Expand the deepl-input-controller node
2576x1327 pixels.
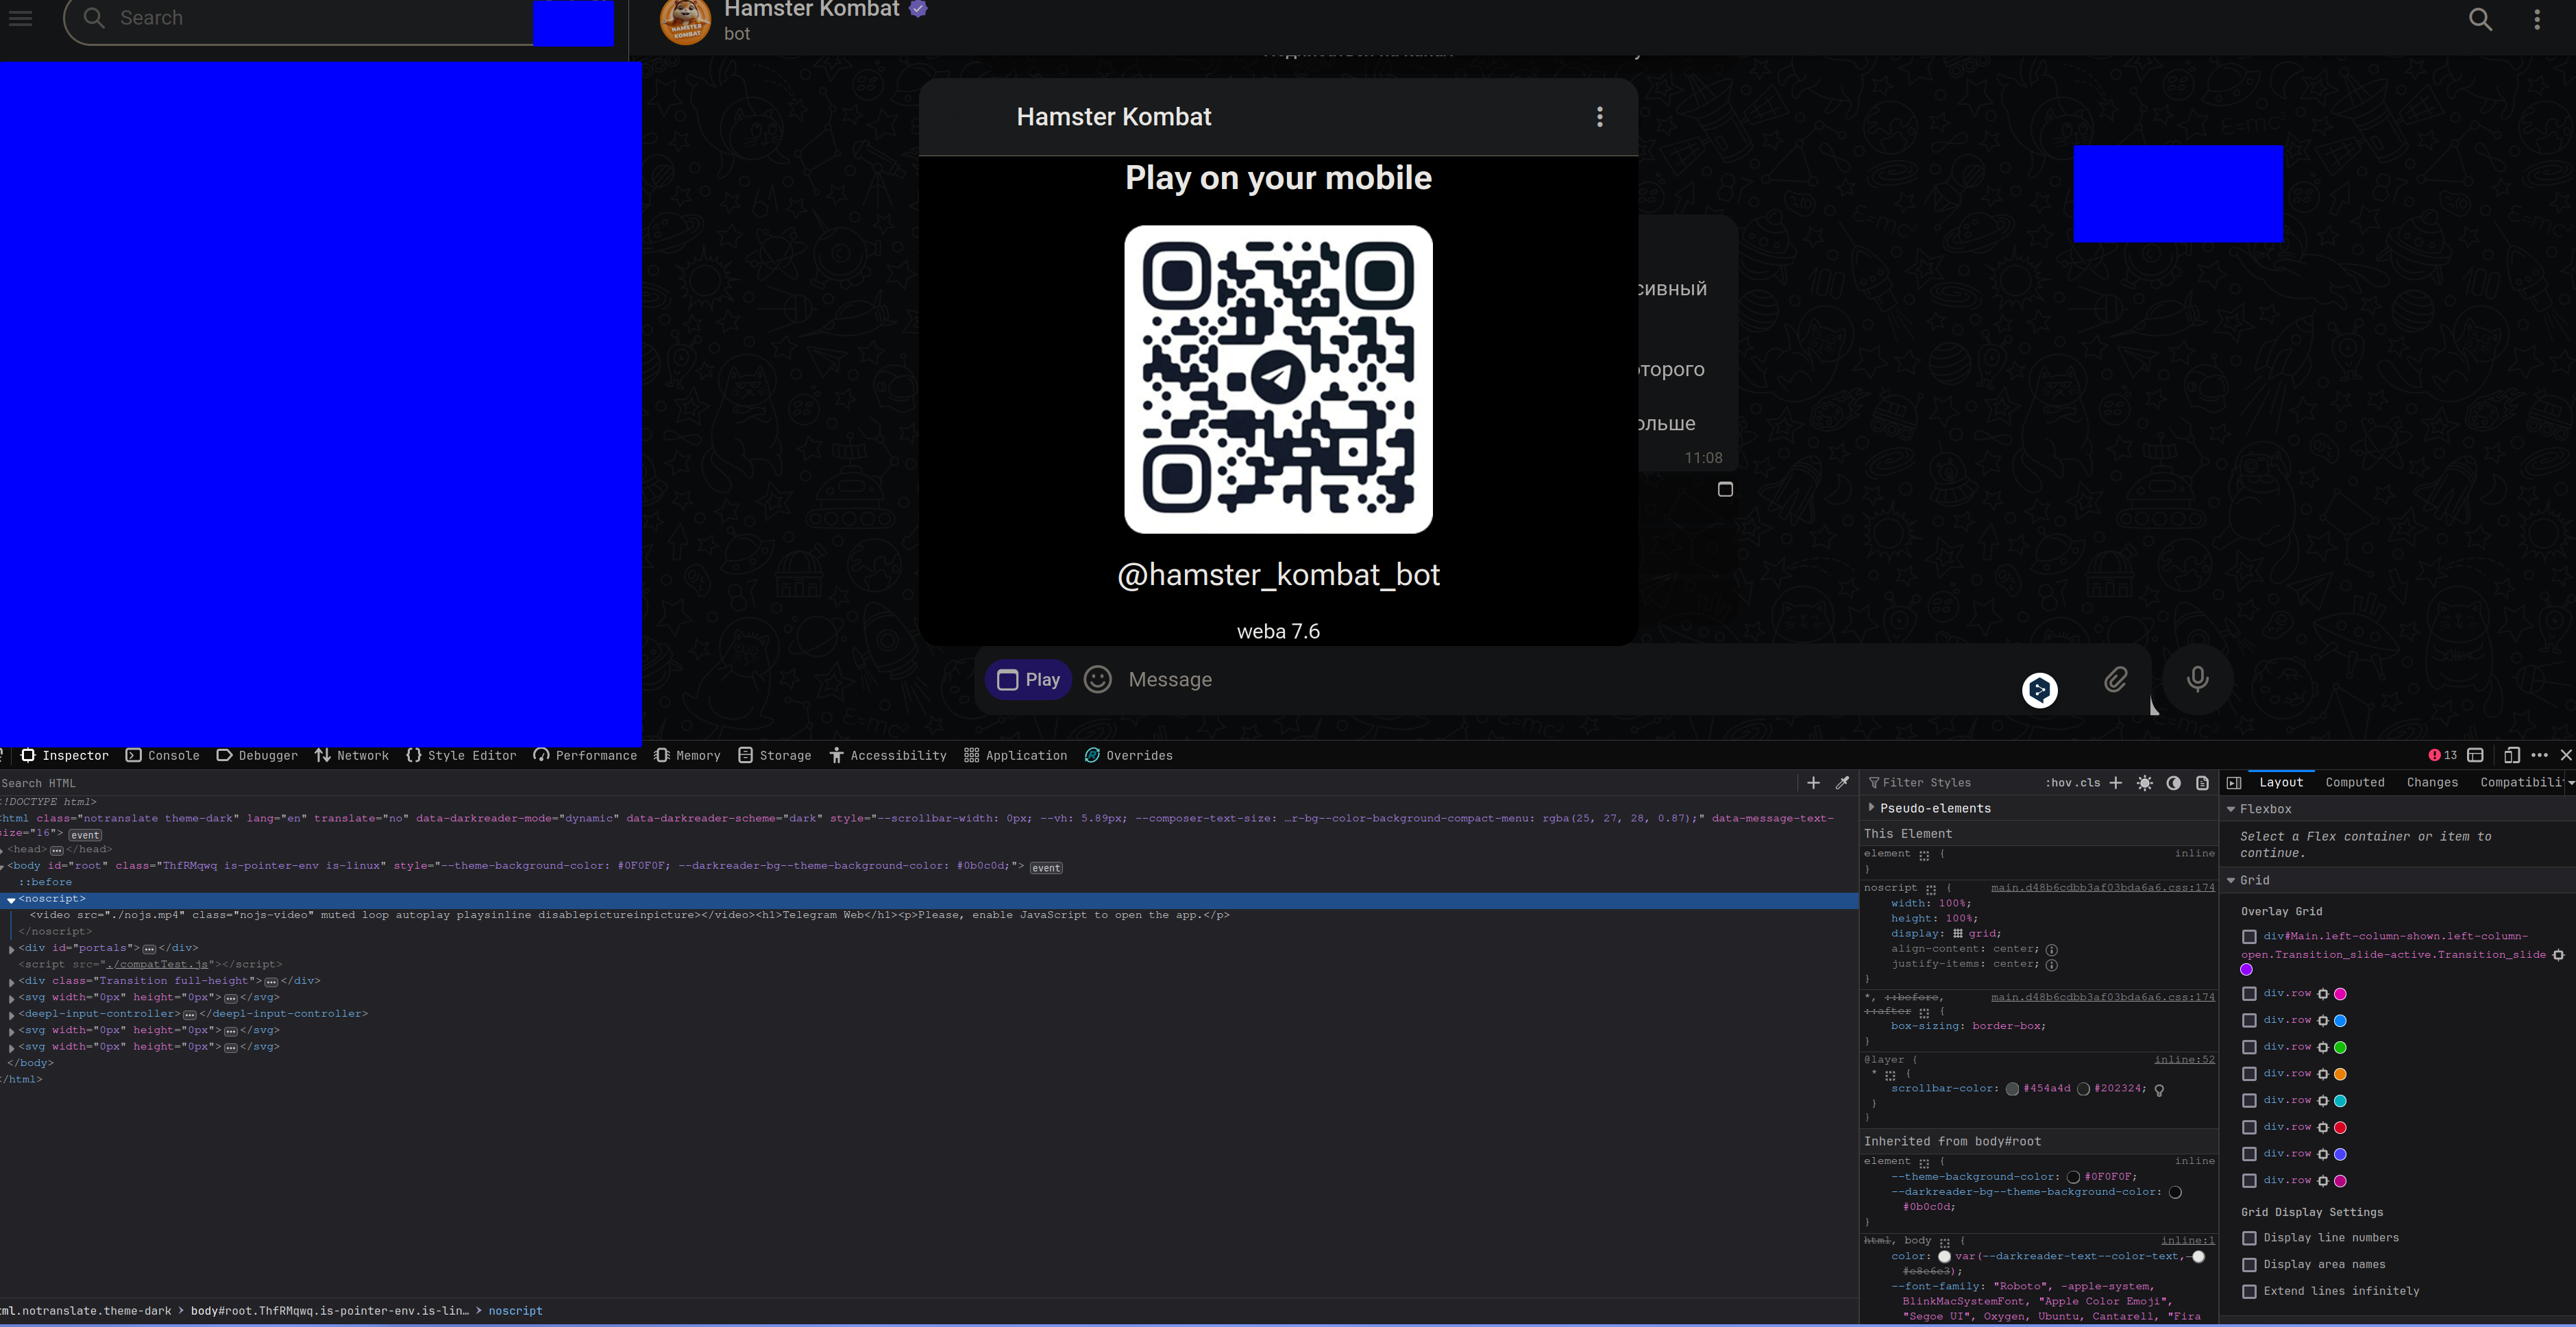click(11, 1015)
